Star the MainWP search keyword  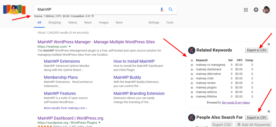tap(93, 16)
